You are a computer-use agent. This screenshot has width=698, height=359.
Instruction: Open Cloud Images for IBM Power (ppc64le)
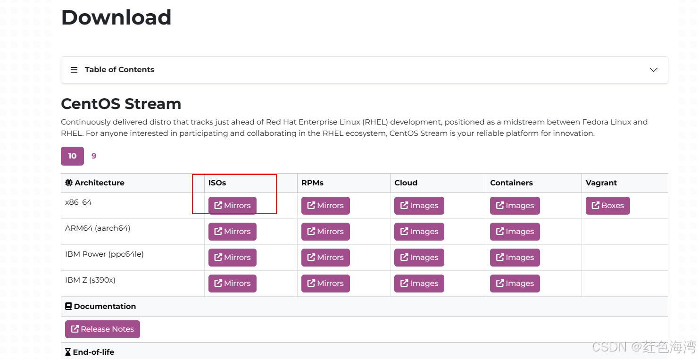(x=419, y=258)
